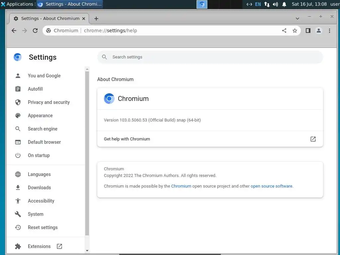The image size is (340, 255).
Task: Open the side panel icon
Action: pos(308,31)
